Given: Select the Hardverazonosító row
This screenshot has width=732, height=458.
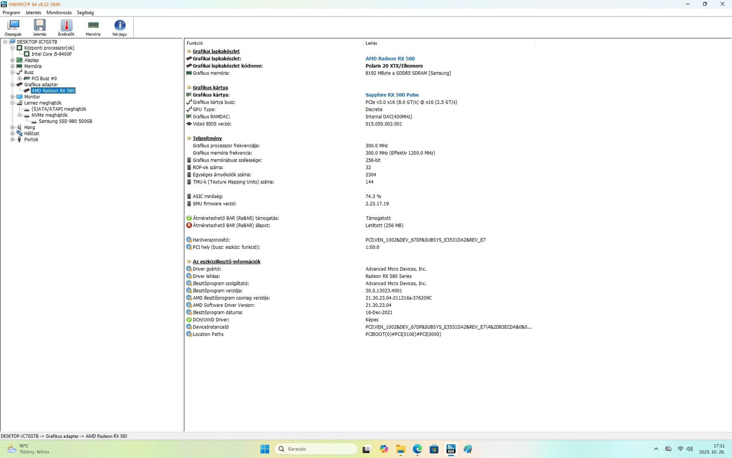Looking at the screenshot, I should (359, 240).
